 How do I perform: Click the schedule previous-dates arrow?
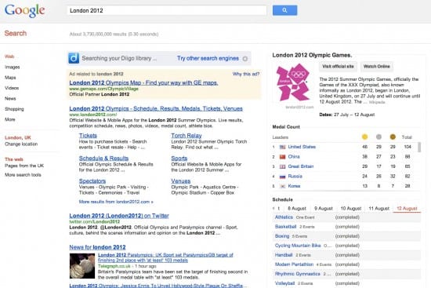273,209
